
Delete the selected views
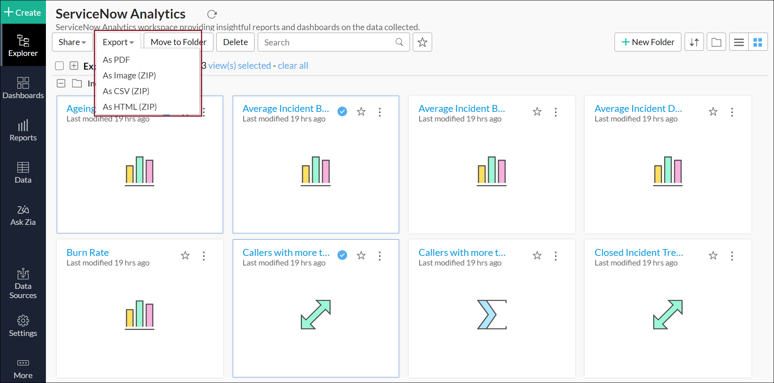point(235,42)
